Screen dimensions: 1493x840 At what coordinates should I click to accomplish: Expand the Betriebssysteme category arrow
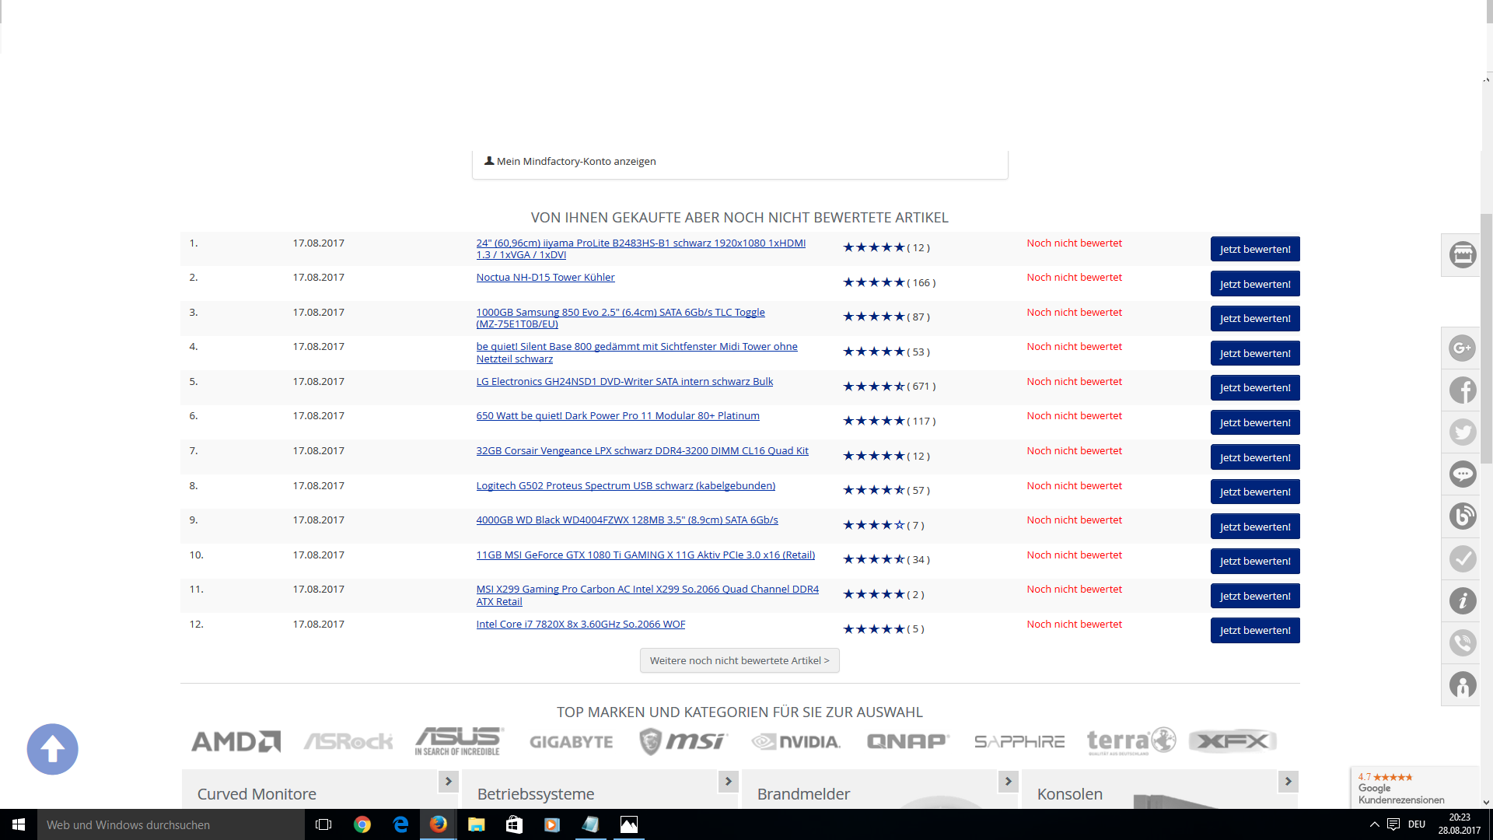coord(728,781)
